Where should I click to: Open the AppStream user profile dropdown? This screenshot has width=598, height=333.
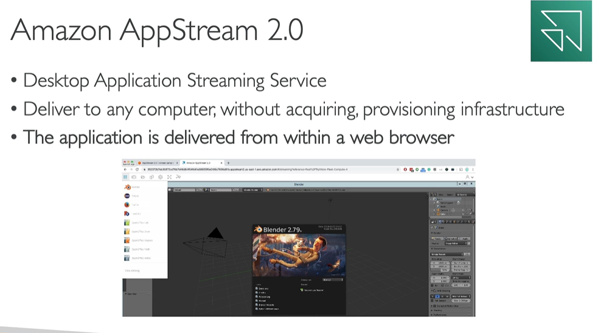pos(470,177)
